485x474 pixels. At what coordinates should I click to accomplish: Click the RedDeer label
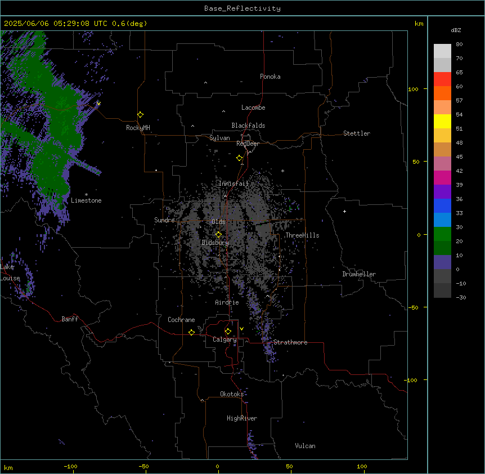[248, 144]
